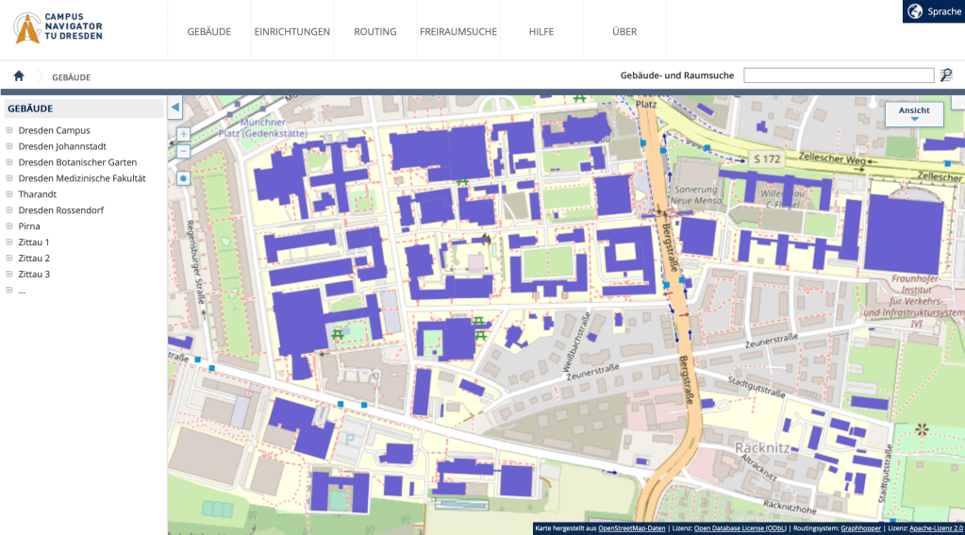This screenshot has height=535, width=965.
Task: Open the Ansicht view dropdown
Action: (x=914, y=113)
